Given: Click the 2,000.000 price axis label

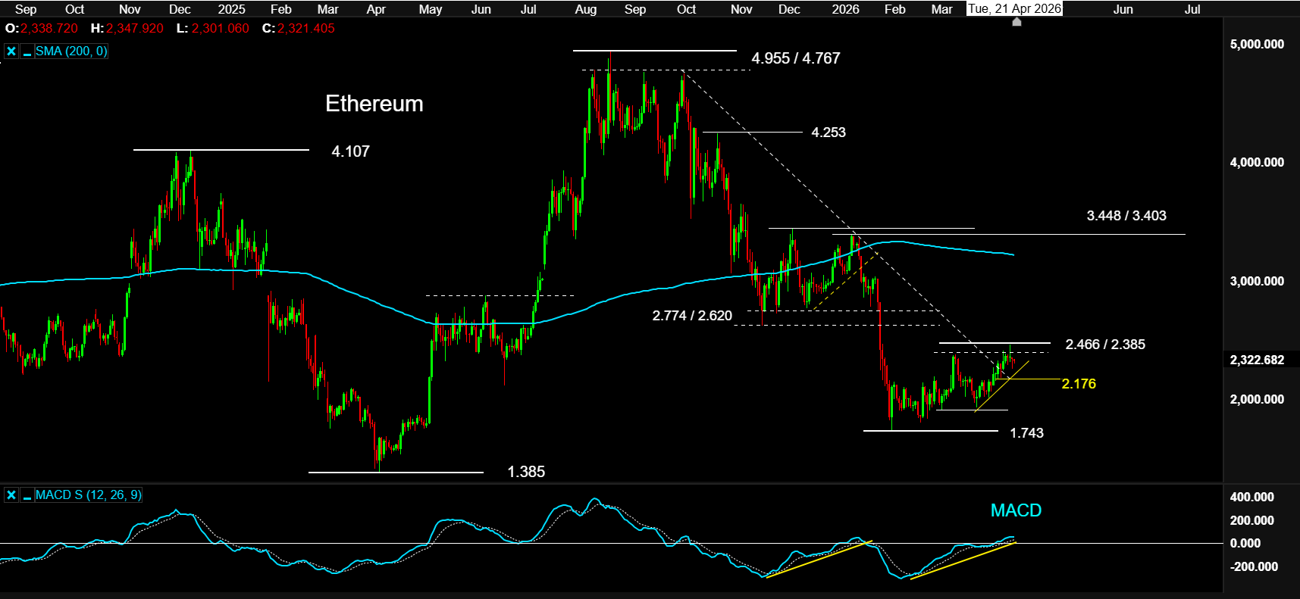Looking at the screenshot, I should tap(1257, 399).
